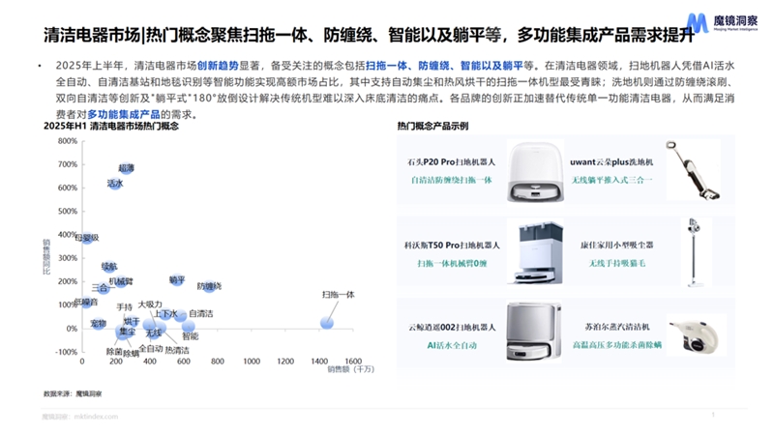Click the 活水 bubble in the chart
The width and height of the screenshot is (774, 435).
click(x=114, y=184)
